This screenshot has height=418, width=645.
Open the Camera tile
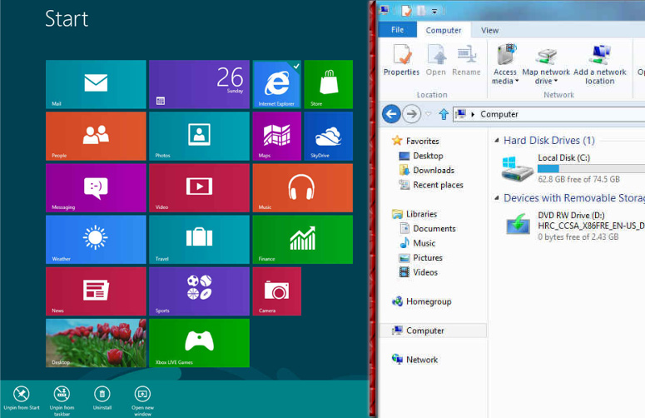tap(277, 291)
